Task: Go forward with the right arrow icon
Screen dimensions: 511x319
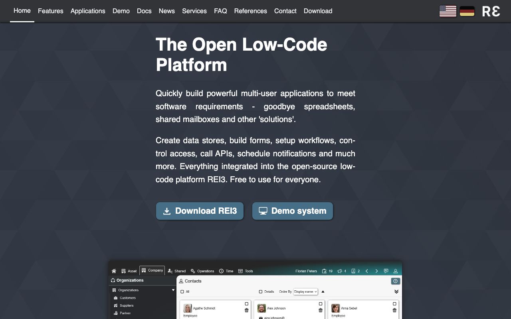Action: point(376,271)
